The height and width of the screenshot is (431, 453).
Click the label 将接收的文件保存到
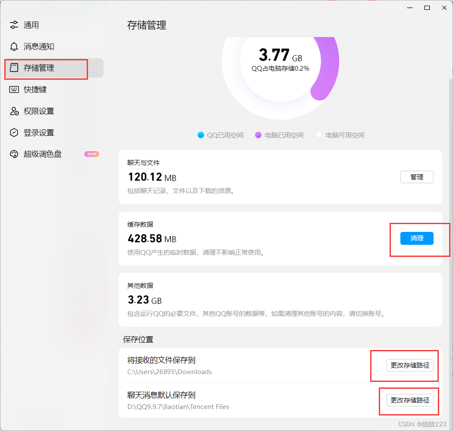click(161, 360)
